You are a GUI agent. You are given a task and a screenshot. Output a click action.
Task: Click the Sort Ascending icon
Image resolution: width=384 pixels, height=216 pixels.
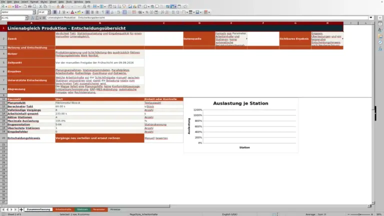(x=114, y=6)
